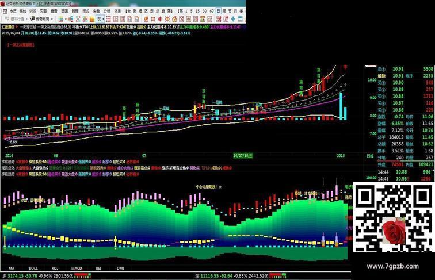Click the red list lines icon in toolbar
Image resolution: width=435 pixels, height=280 pixels.
109,19
